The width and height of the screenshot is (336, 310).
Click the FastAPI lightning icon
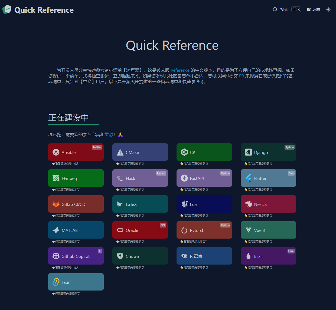184,178
